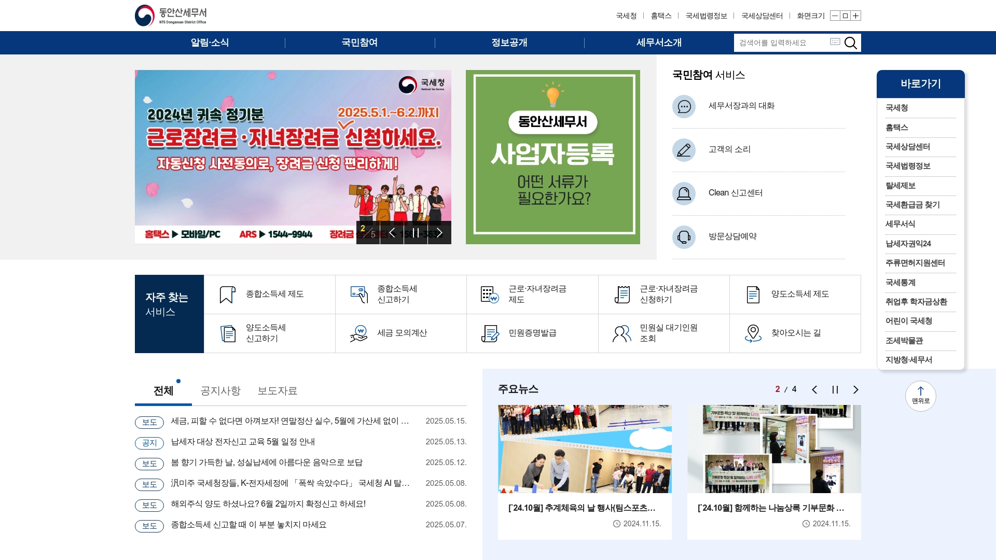Click the 민원실 대기인원 조회 people icon
The height and width of the screenshot is (560, 996).
click(x=622, y=333)
